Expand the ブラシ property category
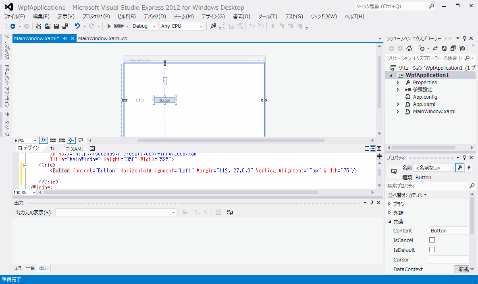 (390, 203)
